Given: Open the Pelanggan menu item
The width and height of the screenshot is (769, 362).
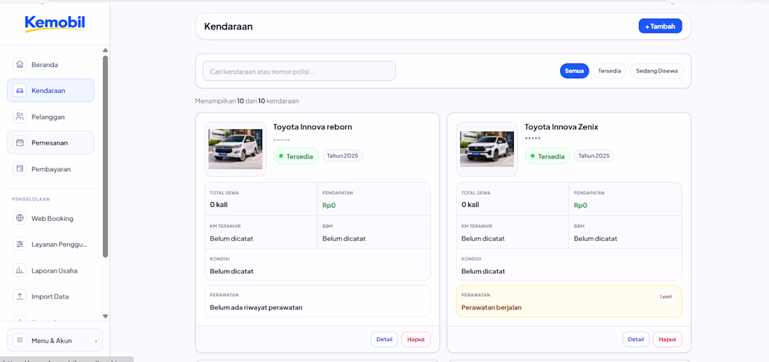Looking at the screenshot, I should click(50, 117).
